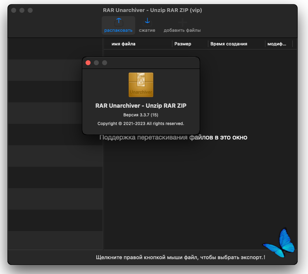Click the blue butterfly icon

click(279, 243)
